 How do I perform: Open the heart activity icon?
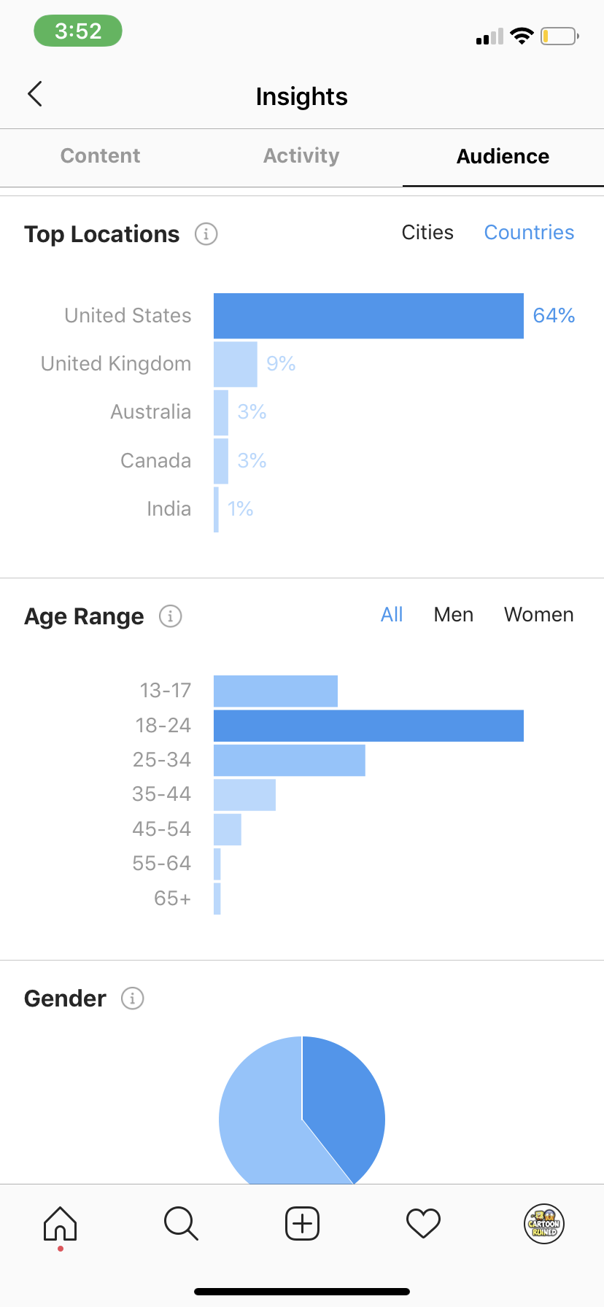423,1223
